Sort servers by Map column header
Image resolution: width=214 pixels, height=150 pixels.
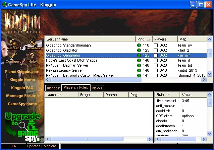pos(192,39)
